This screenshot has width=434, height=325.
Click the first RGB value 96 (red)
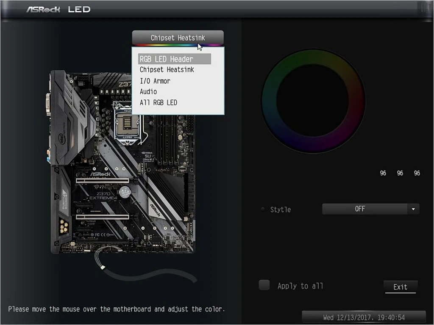click(x=383, y=173)
